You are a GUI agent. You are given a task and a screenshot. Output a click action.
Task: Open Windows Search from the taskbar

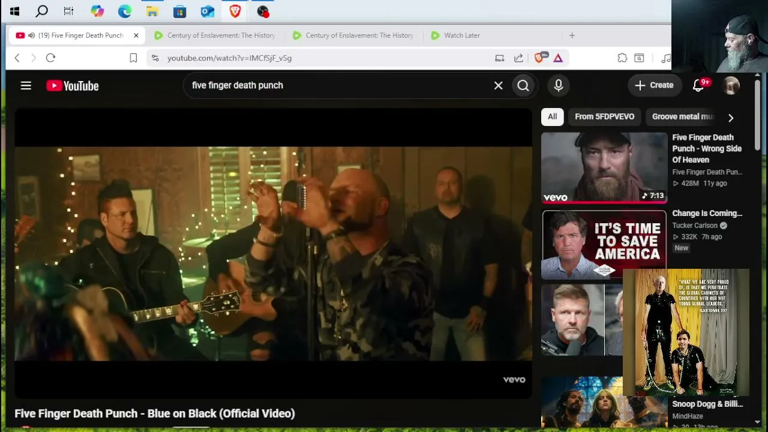tap(41, 11)
